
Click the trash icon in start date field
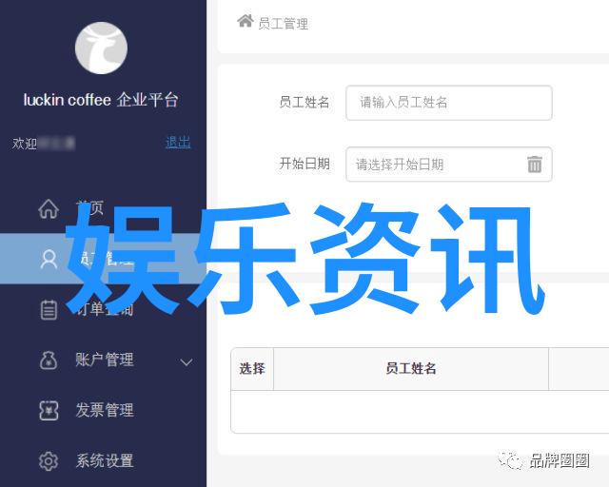click(535, 164)
